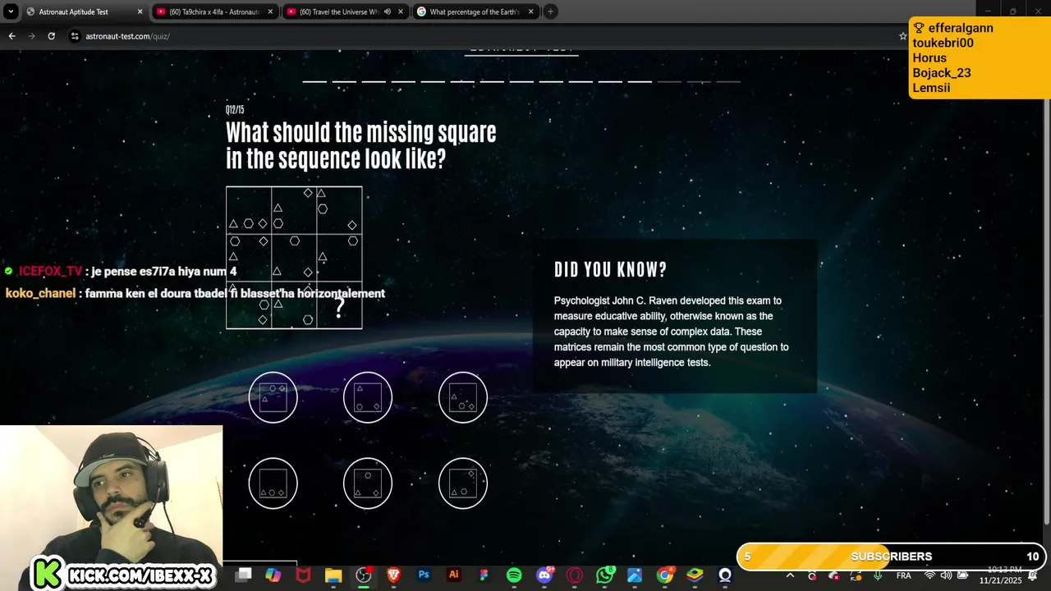Screen dimensions: 1051x591
Task: Mute audio on Travel the Universe tab
Action: tap(387, 11)
